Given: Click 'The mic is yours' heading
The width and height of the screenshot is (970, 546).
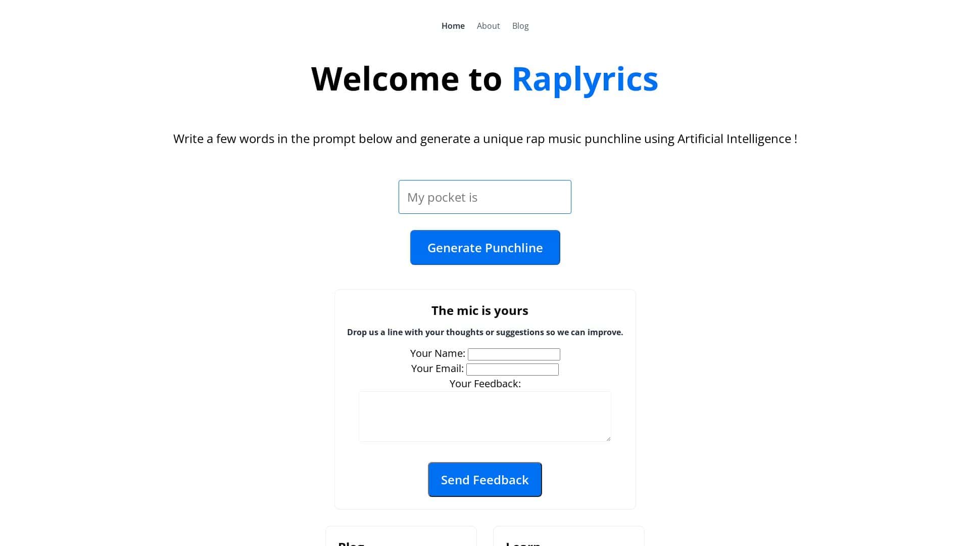Looking at the screenshot, I should tap(479, 310).
